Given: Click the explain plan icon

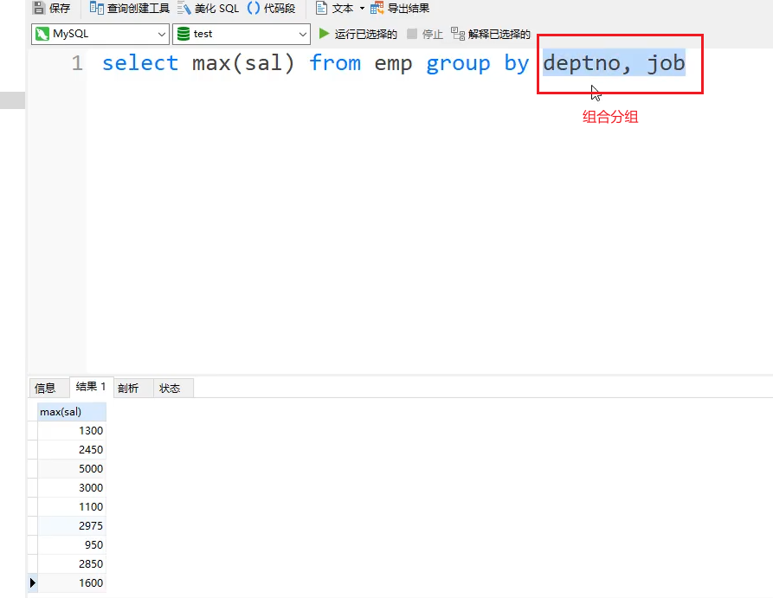Looking at the screenshot, I should (458, 34).
